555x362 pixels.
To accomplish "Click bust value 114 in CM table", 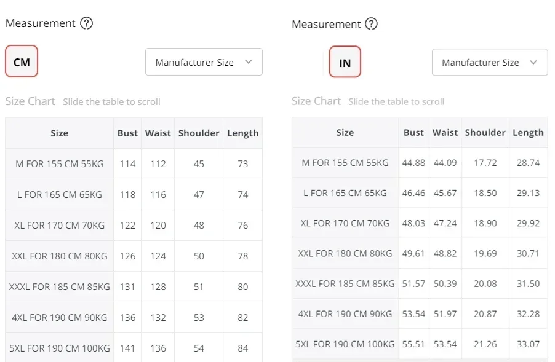I will click(x=127, y=163).
